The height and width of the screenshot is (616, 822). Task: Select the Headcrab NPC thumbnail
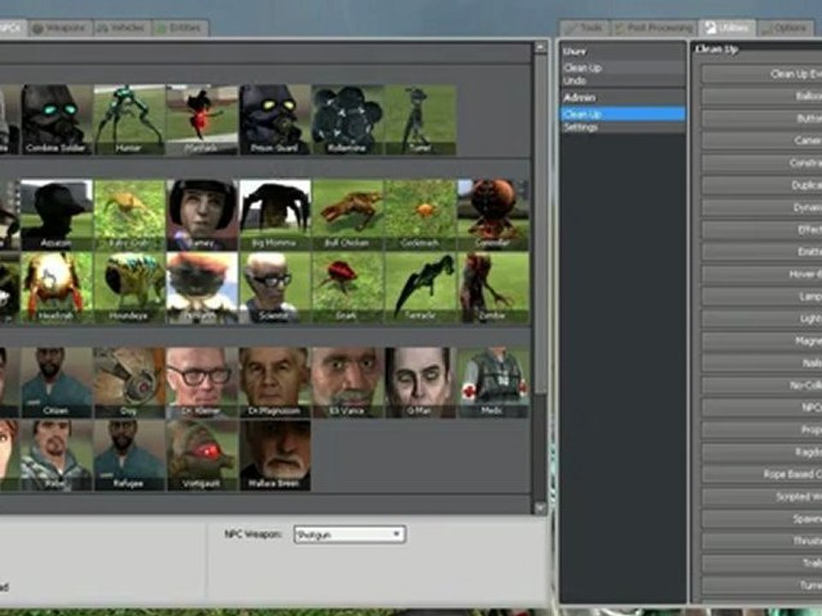coord(57,287)
